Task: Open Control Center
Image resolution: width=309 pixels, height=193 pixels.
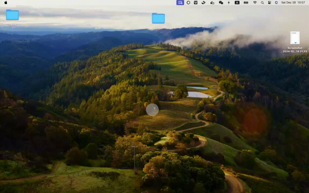Action: tap(269, 3)
